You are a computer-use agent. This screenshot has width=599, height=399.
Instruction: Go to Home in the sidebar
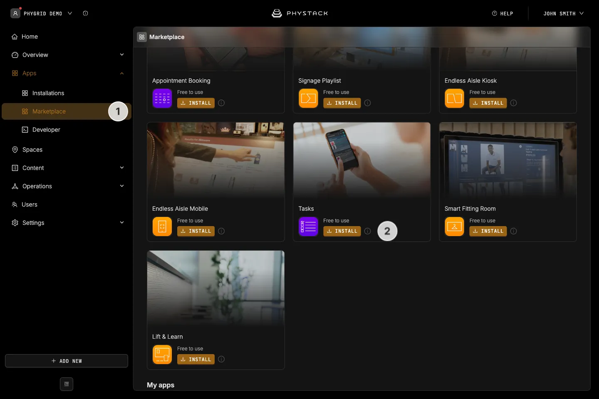point(67,37)
